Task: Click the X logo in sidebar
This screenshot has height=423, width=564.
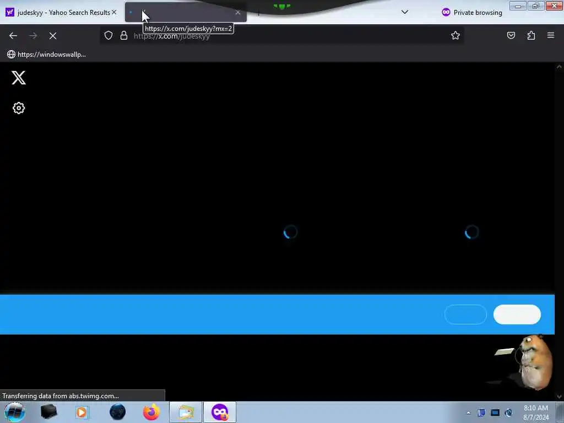Action: [19, 78]
